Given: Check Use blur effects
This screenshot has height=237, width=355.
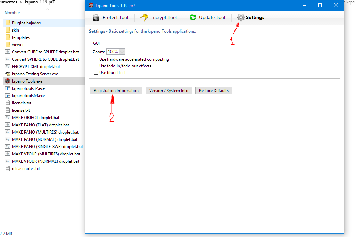Looking at the screenshot, I should (96, 73).
